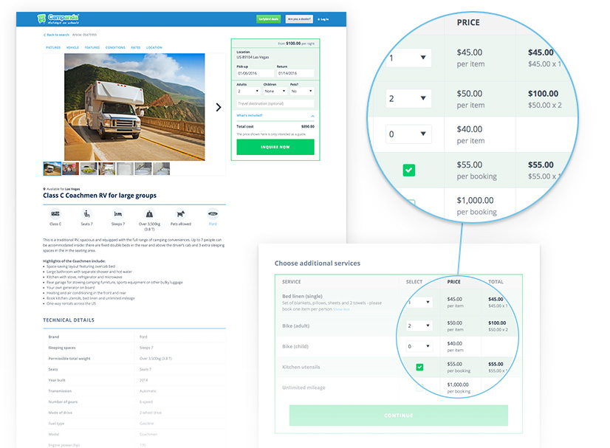Click the Travel destination input field
The image size is (610, 448).
tap(275, 103)
